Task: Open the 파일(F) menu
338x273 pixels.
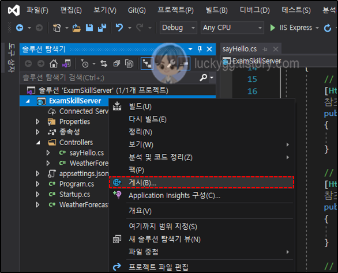Action: point(37,10)
